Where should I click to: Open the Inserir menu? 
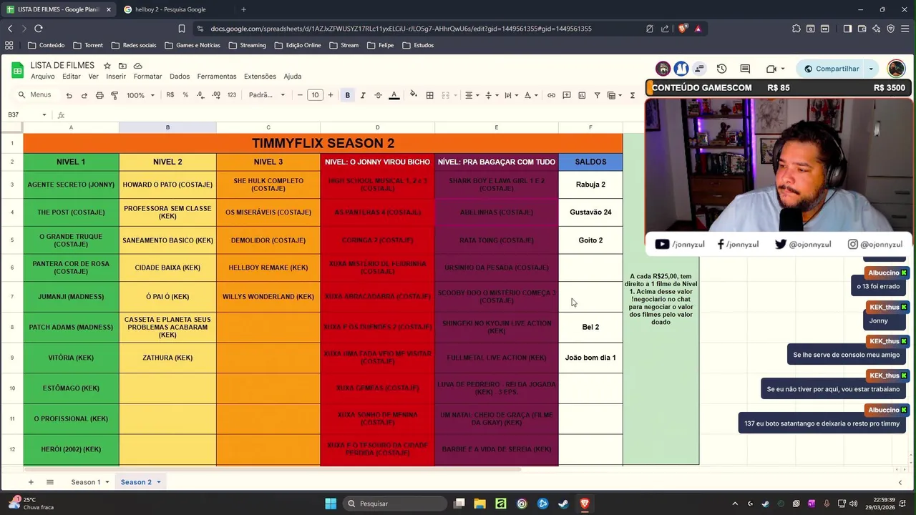pyautogui.click(x=116, y=77)
